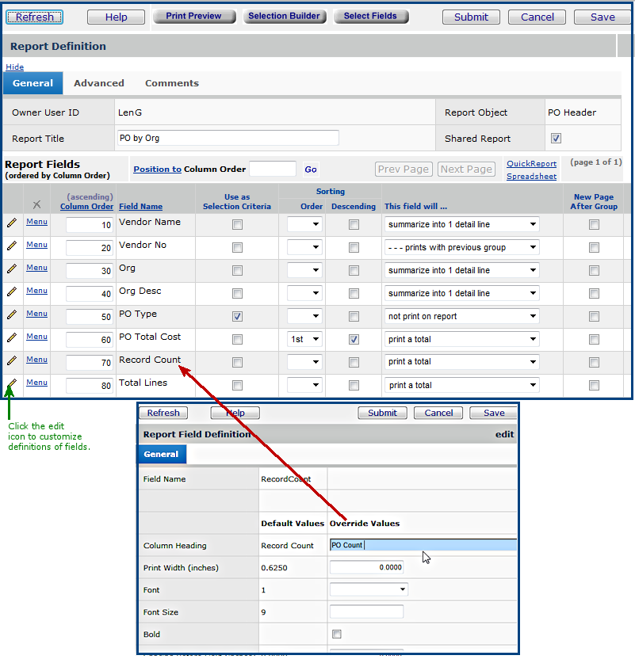Click the pencil edit icon for Vendor Name
This screenshot has height=663, width=635.
pyautogui.click(x=12, y=223)
